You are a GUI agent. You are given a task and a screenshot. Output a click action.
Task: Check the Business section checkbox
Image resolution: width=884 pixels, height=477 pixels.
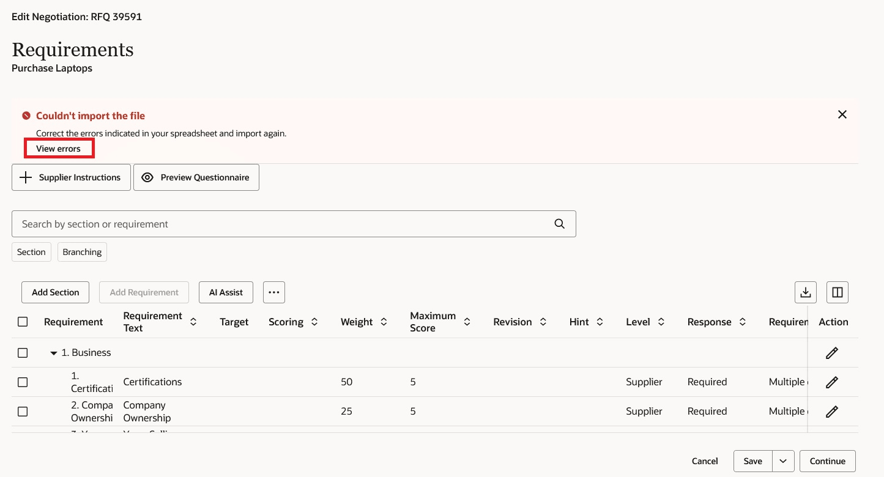23,353
